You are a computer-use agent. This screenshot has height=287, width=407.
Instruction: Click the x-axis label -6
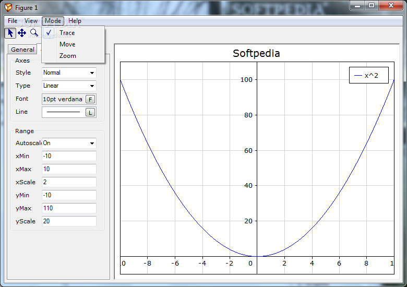pos(175,264)
